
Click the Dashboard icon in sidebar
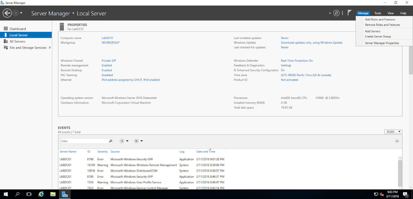6,29
